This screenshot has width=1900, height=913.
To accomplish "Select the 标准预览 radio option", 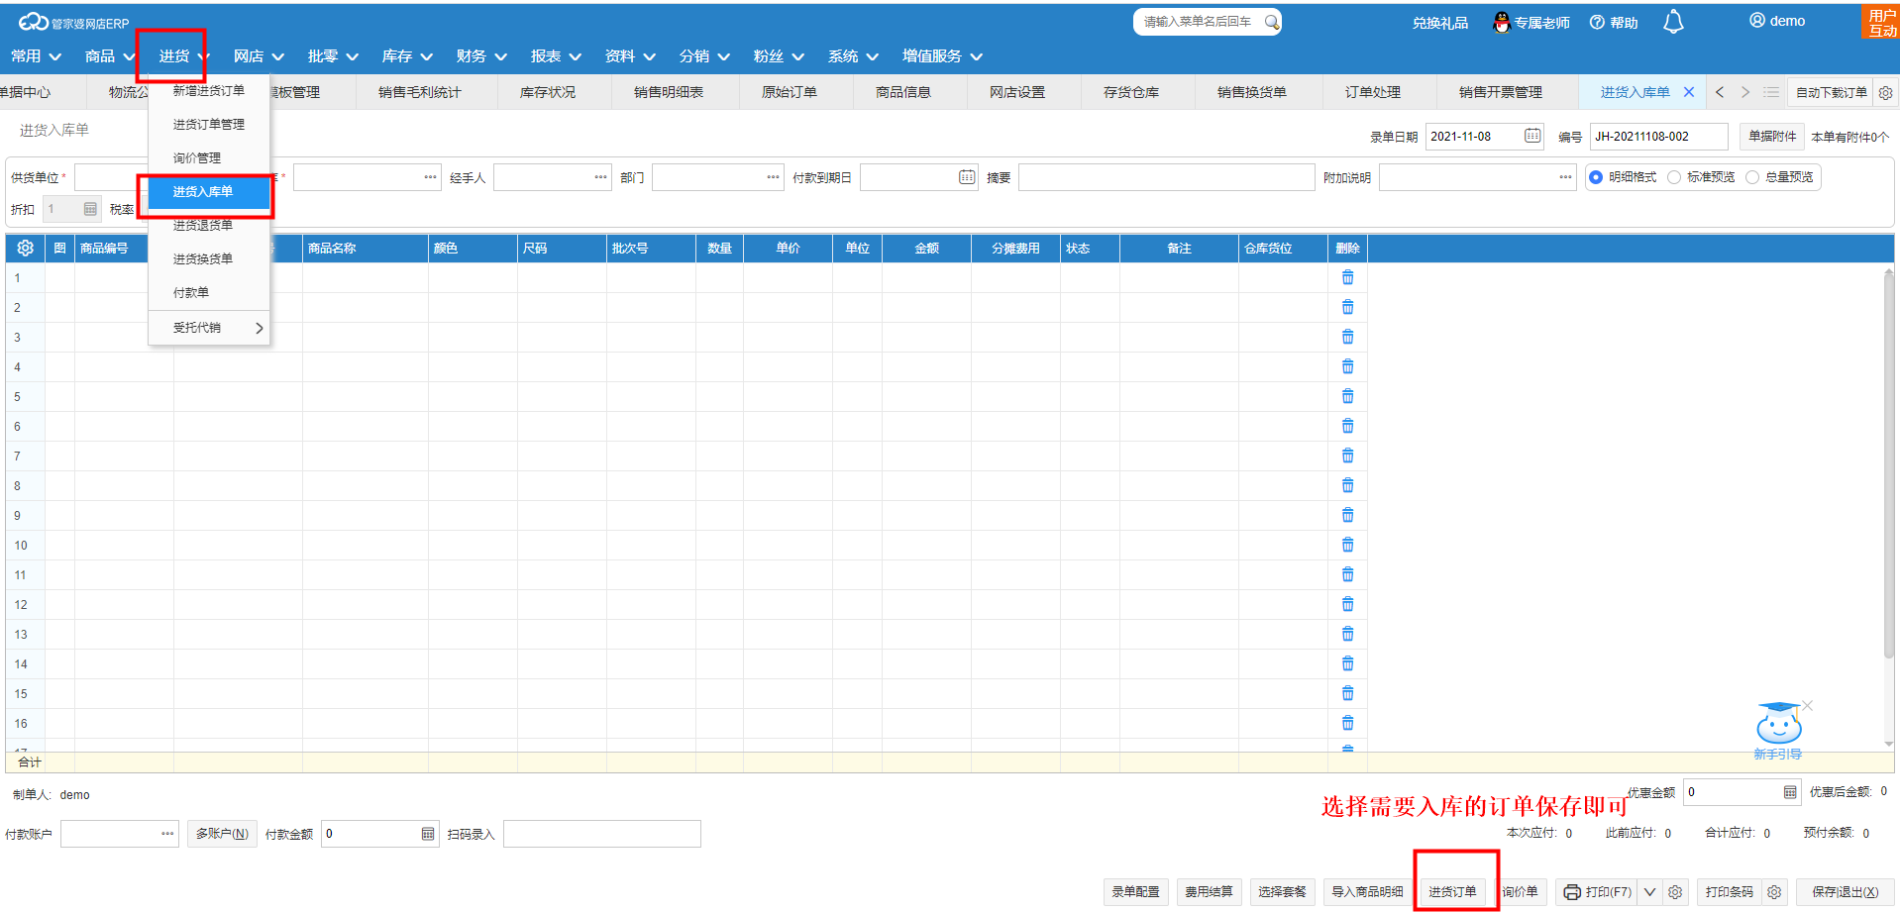I will pos(1674,177).
